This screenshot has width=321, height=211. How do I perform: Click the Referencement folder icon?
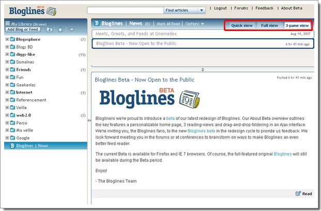tap(12, 100)
